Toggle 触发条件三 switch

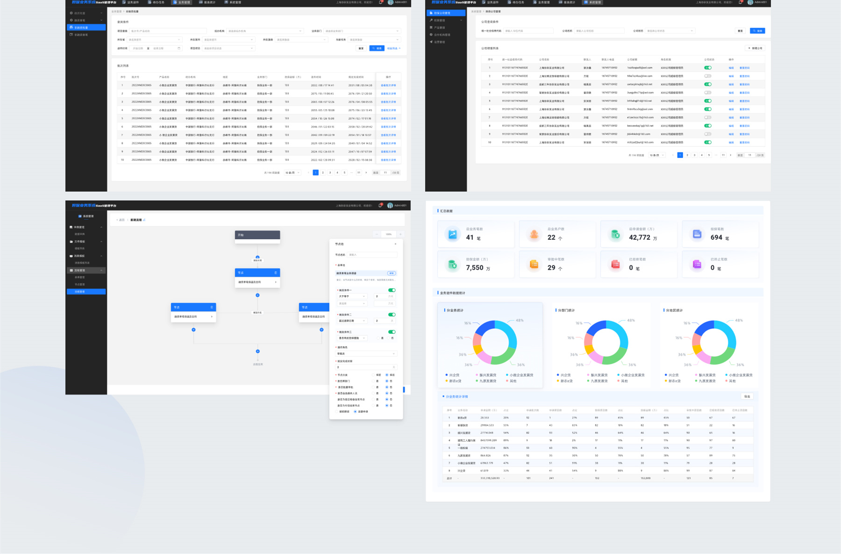click(392, 332)
